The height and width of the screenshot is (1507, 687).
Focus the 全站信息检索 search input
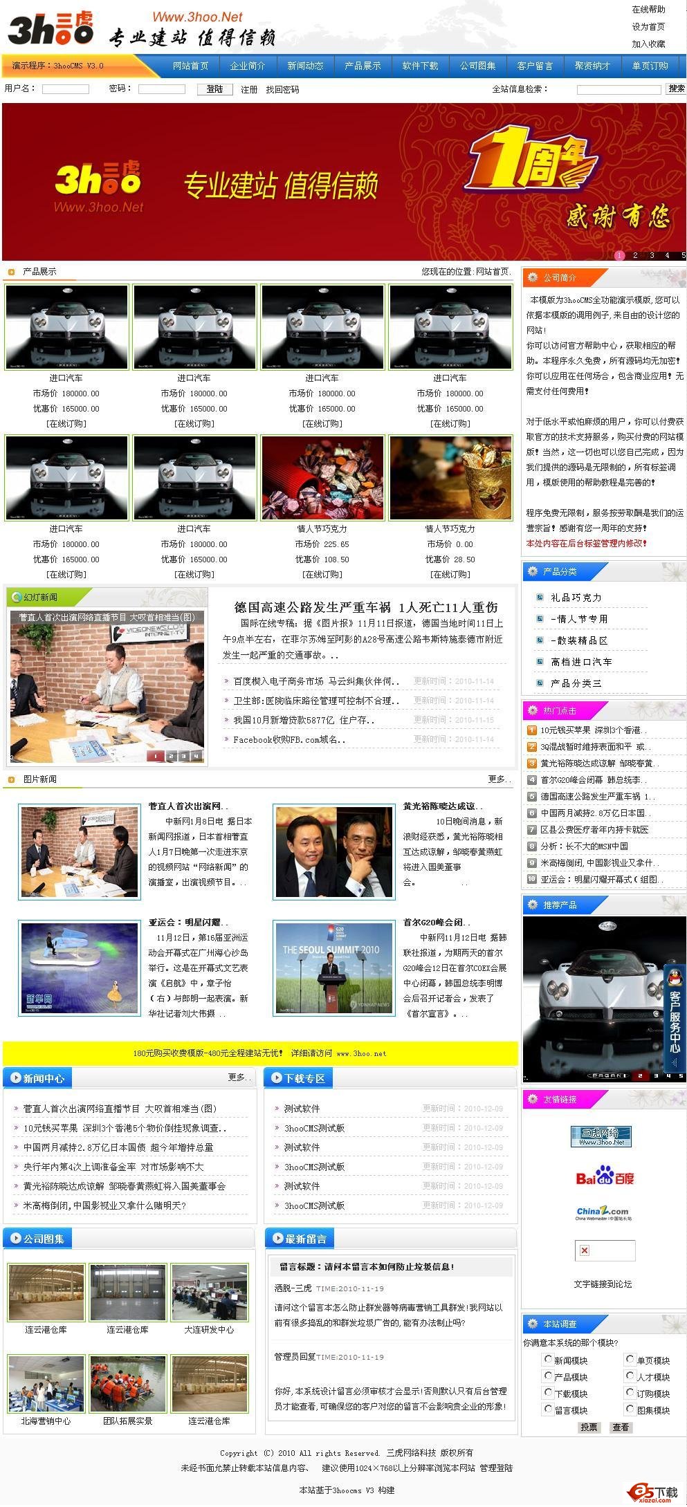pyautogui.click(x=619, y=89)
